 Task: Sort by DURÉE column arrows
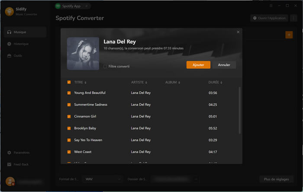coord(221,83)
